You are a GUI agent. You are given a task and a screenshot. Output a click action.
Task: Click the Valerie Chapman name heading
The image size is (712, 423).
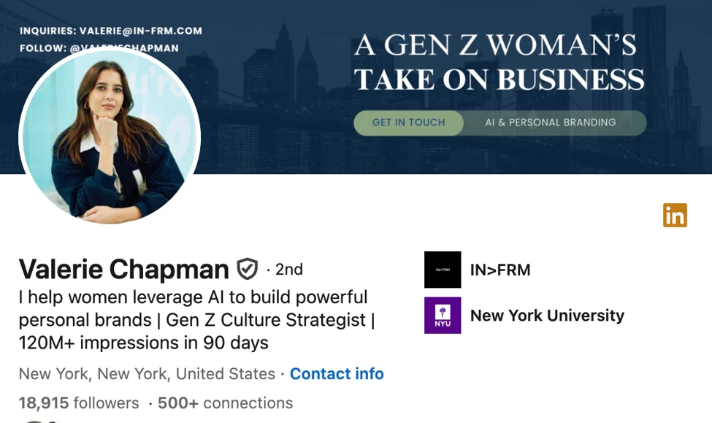pos(123,269)
